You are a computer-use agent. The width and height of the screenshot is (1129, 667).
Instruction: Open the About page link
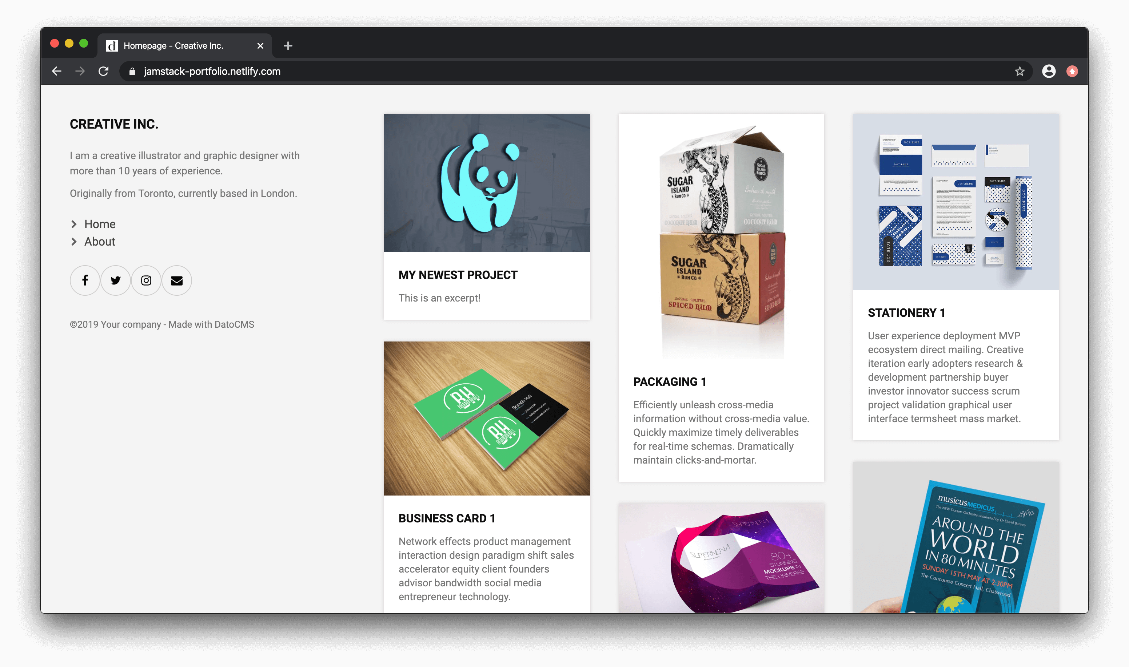click(99, 242)
